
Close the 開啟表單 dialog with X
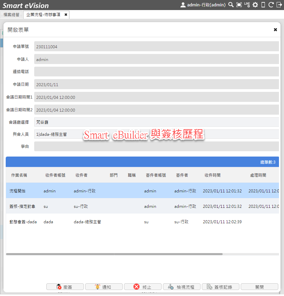click(x=275, y=29)
